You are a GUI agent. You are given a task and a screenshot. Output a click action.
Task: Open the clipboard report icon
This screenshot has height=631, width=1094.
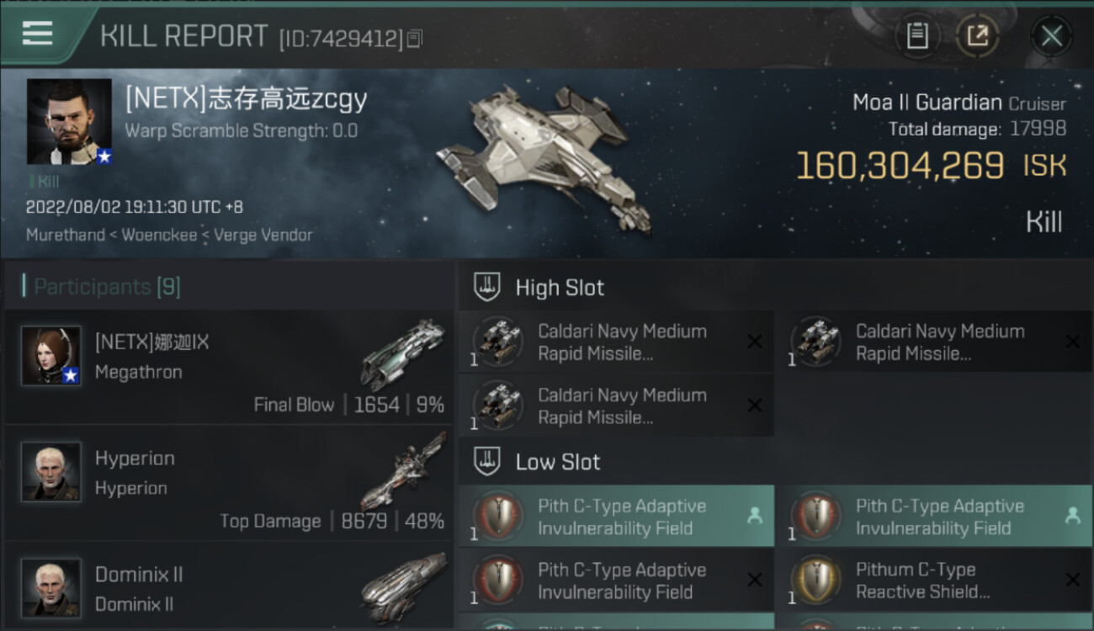(916, 36)
